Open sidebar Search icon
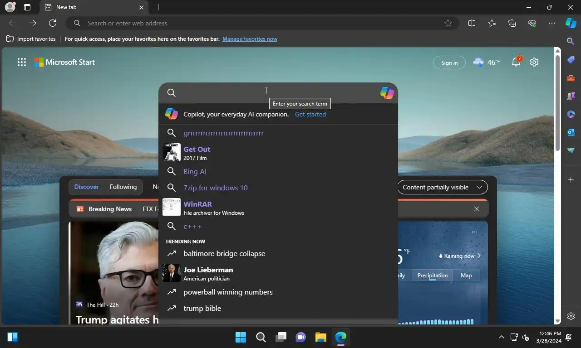 point(571,41)
